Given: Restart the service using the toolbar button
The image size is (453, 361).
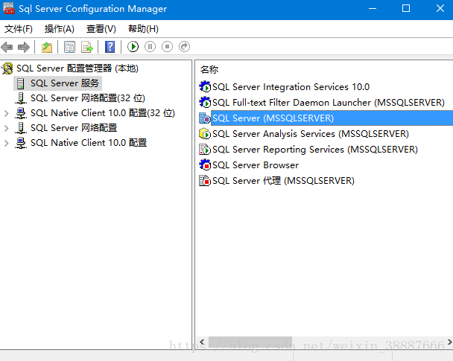Looking at the screenshot, I should [184, 47].
